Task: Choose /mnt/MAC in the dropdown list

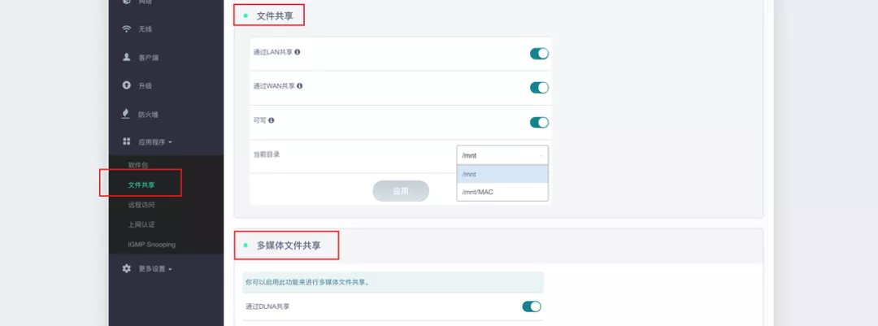Action: point(502,192)
